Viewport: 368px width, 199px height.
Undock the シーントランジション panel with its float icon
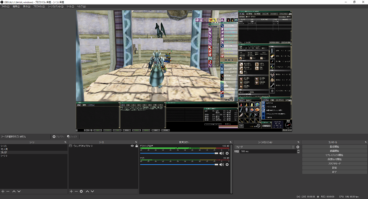(299, 142)
